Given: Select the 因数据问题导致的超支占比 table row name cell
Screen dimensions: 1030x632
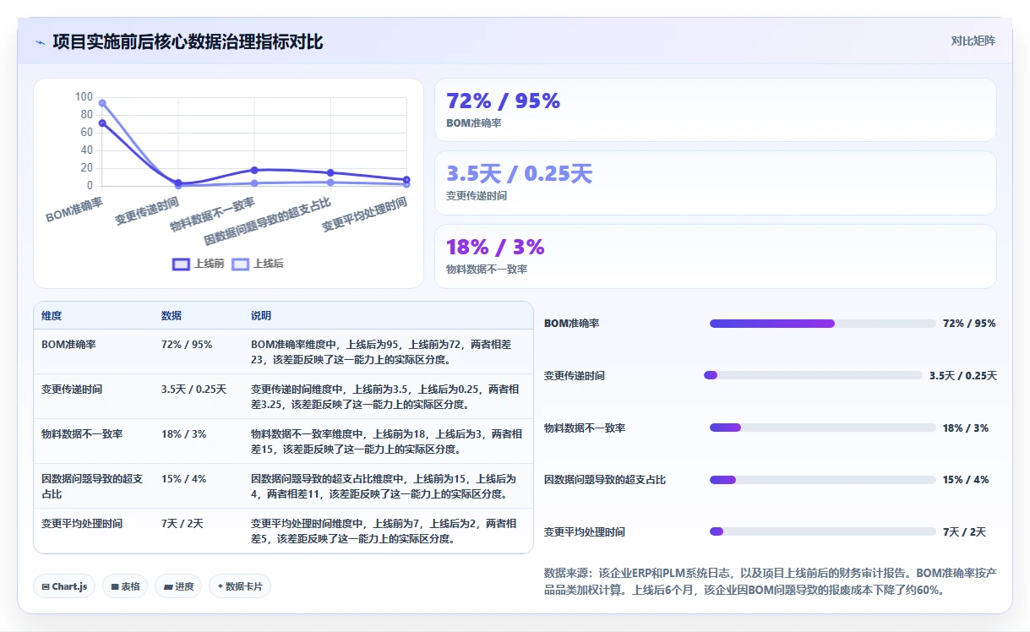Looking at the screenshot, I should [92, 486].
